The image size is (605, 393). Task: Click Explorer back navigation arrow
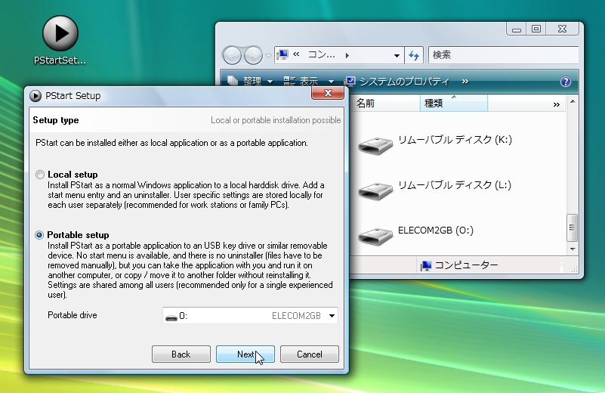click(x=233, y=55)
